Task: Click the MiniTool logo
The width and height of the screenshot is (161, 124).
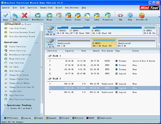Action: 150,8
